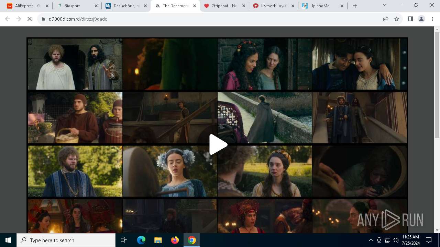This screenshot has width=440, height=247.
Task: Close the Bigsport tab
Action: (96, 6)
